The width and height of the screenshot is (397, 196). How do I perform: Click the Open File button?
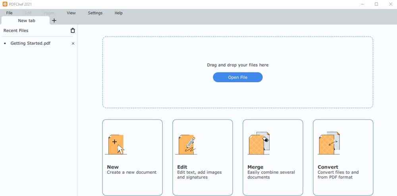click(237, 77)
